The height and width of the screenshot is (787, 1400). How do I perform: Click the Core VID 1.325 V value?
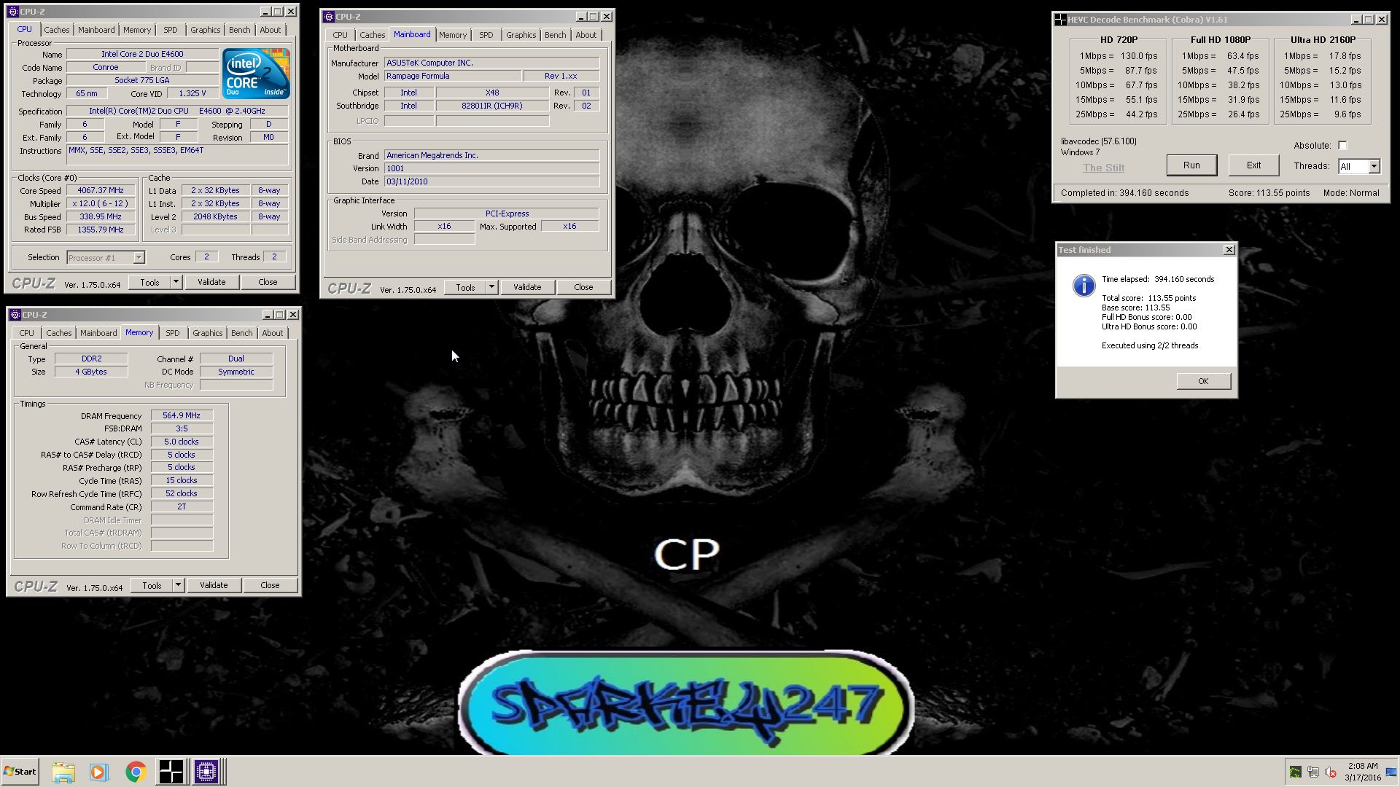click(x=192, y=93)
